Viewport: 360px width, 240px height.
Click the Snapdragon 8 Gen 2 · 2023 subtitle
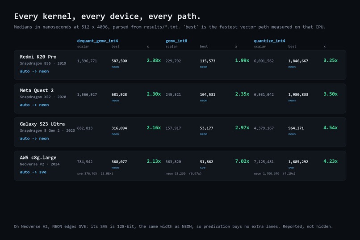[47, 131]
